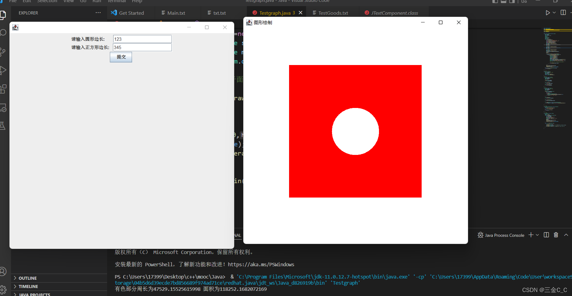
Task: Close the 图形绘制 window
Action: 459,22
